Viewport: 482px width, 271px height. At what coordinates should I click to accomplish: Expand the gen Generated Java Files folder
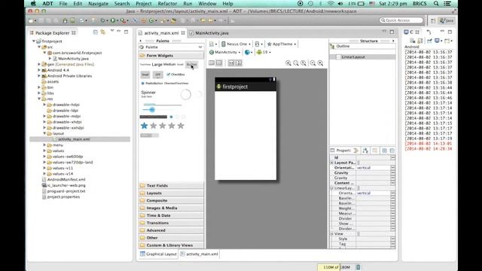coord(39,64)
